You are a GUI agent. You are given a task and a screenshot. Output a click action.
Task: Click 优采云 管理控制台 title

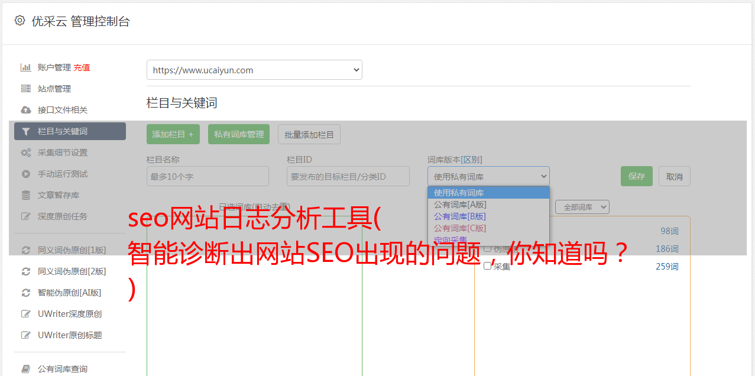(80, 21)
